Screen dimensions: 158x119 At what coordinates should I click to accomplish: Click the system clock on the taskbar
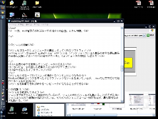(x=3, y=116)
